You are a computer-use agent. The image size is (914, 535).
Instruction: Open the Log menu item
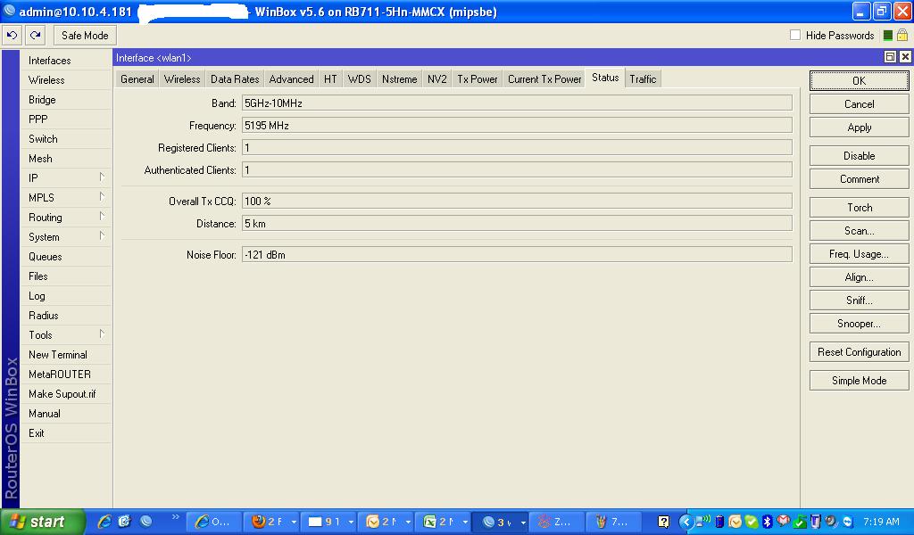tap(65, 296)
